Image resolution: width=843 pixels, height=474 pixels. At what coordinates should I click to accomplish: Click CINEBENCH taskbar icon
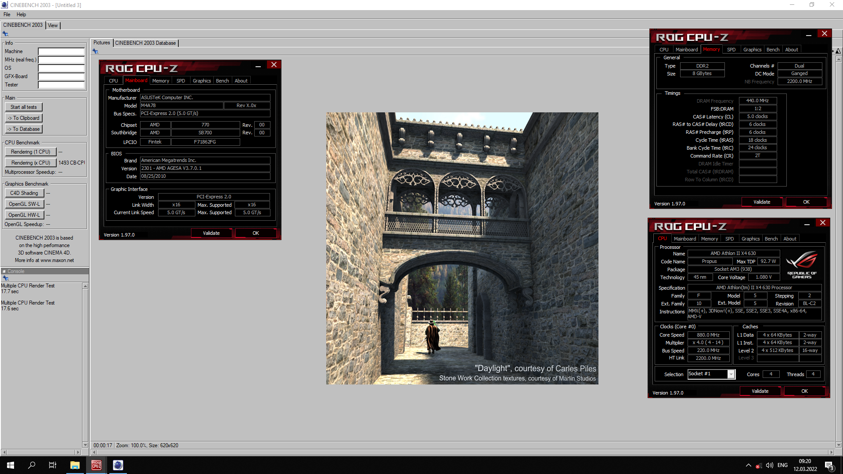[x=118, y=465]
